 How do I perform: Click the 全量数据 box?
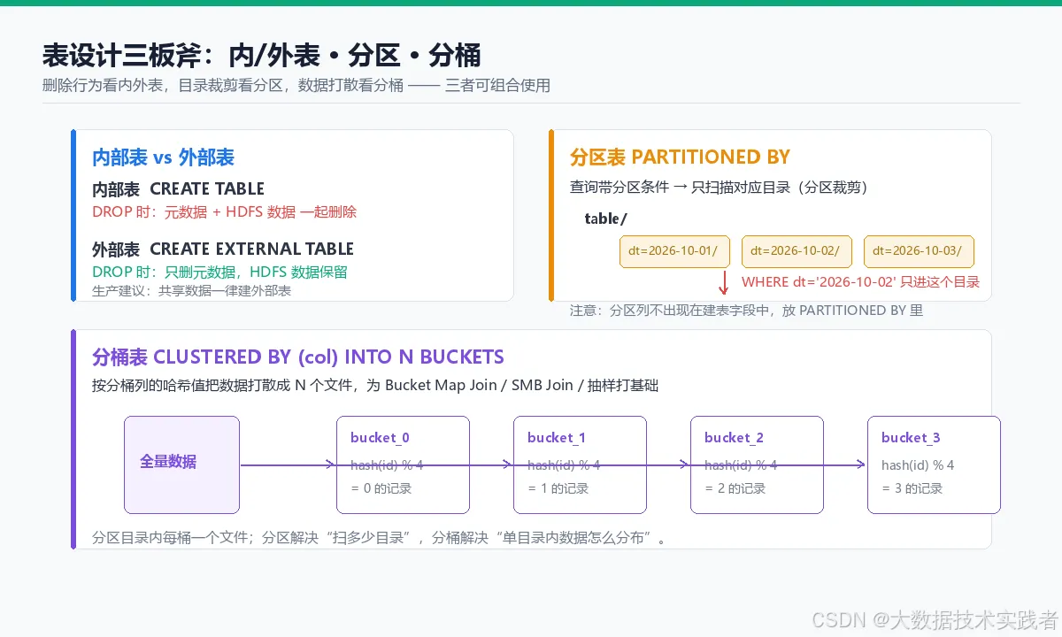(x=182, y=464)
